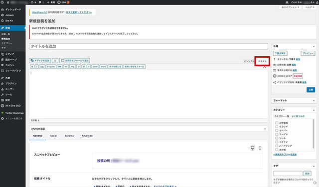
Task: Check the サービス category checkbox
Action: tap(277, 134)
